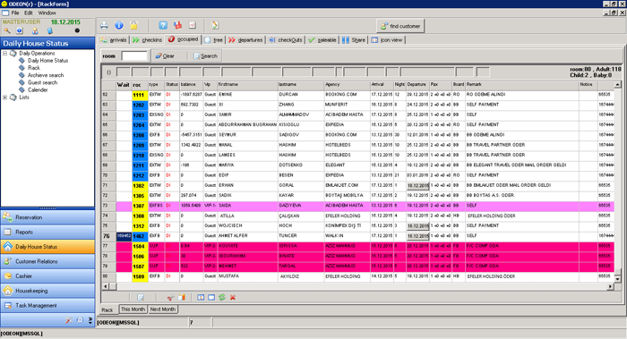The height and width of the screenshot is (339, 627).
Task: Collapse the Daily Operations tree node
Action: 4,53
